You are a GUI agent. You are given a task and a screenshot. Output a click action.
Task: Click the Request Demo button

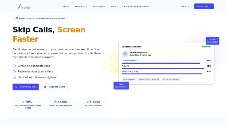[x=54, y=87]
